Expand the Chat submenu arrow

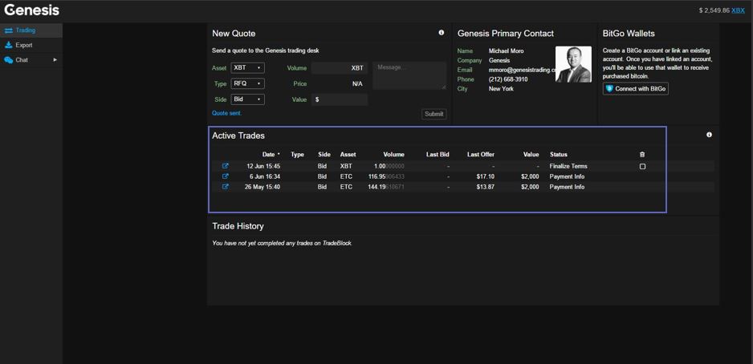click(55, 60)
